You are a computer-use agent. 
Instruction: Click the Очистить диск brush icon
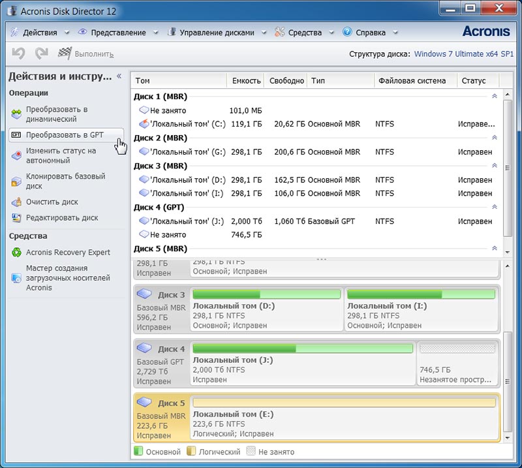pos(16,202)
